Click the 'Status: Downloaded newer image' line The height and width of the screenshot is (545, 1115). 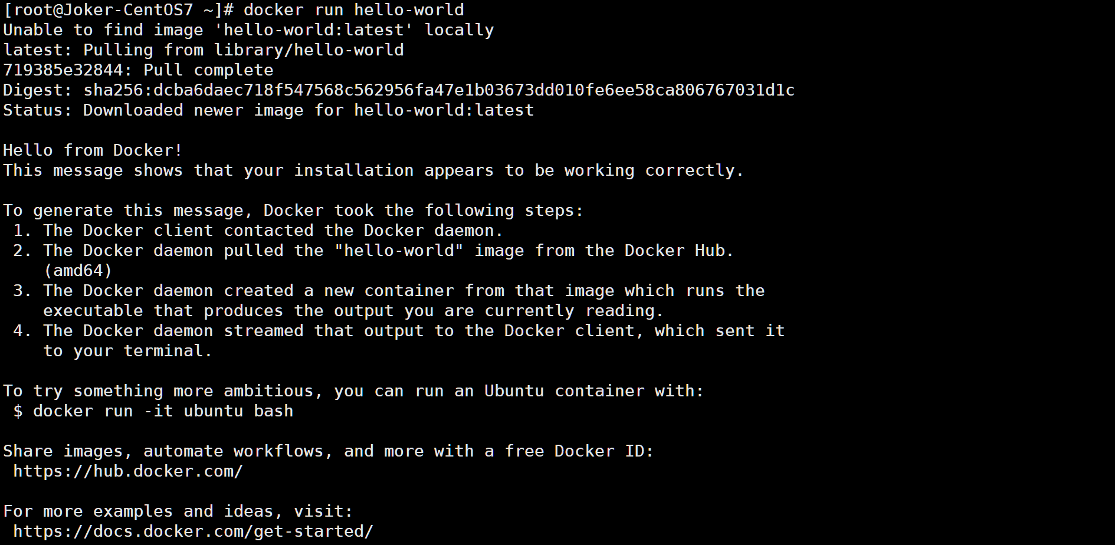[268, 110]
